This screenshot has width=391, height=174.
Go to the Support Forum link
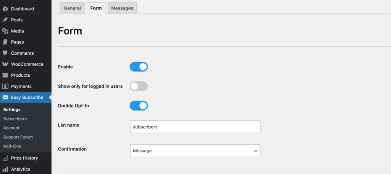coord(18,137)
